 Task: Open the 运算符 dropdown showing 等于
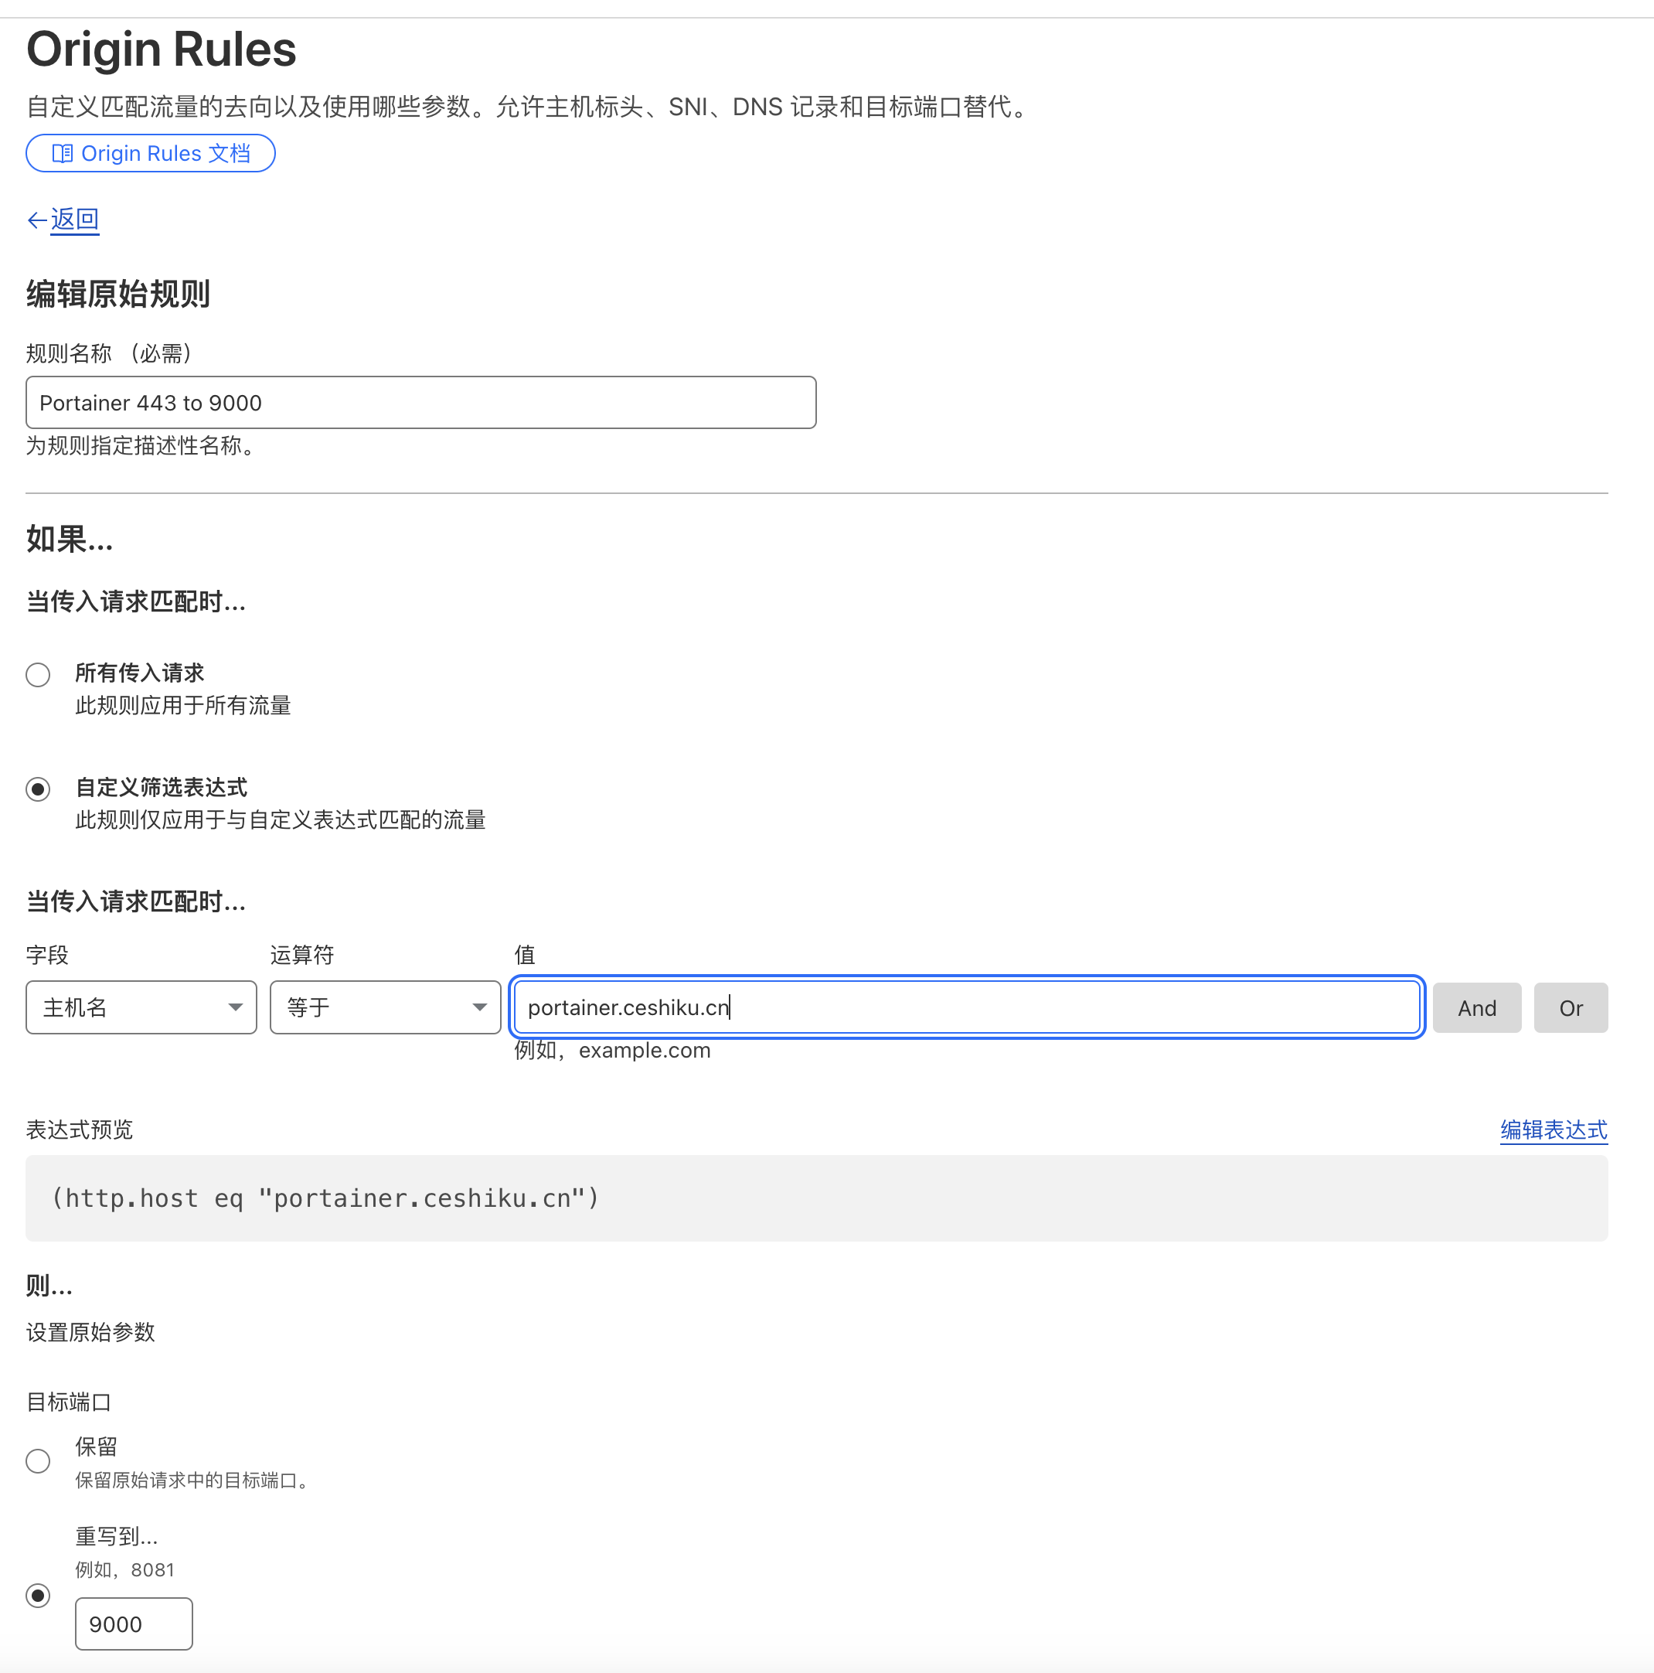coord(385,1007)
